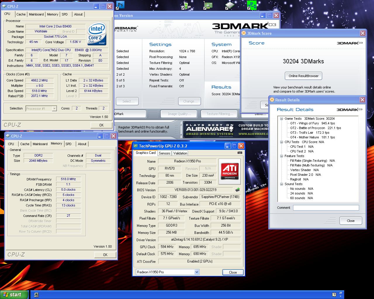Open the green recycle-bin style desktop shortcut
Viewport: 374px width, 299px height.
tap(186, 5)
